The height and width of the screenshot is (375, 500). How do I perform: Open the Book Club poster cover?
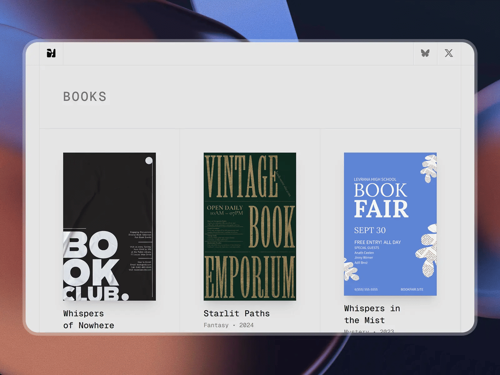click(x=109, y=227)
